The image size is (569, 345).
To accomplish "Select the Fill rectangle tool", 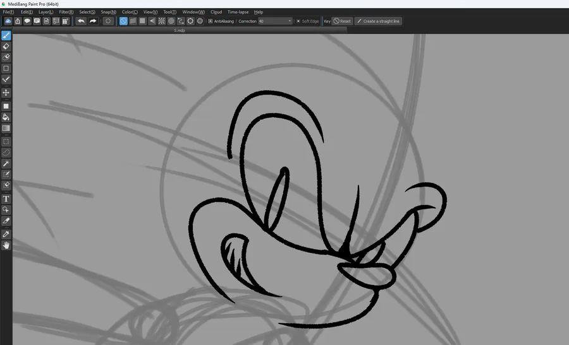I will (6, 106).
